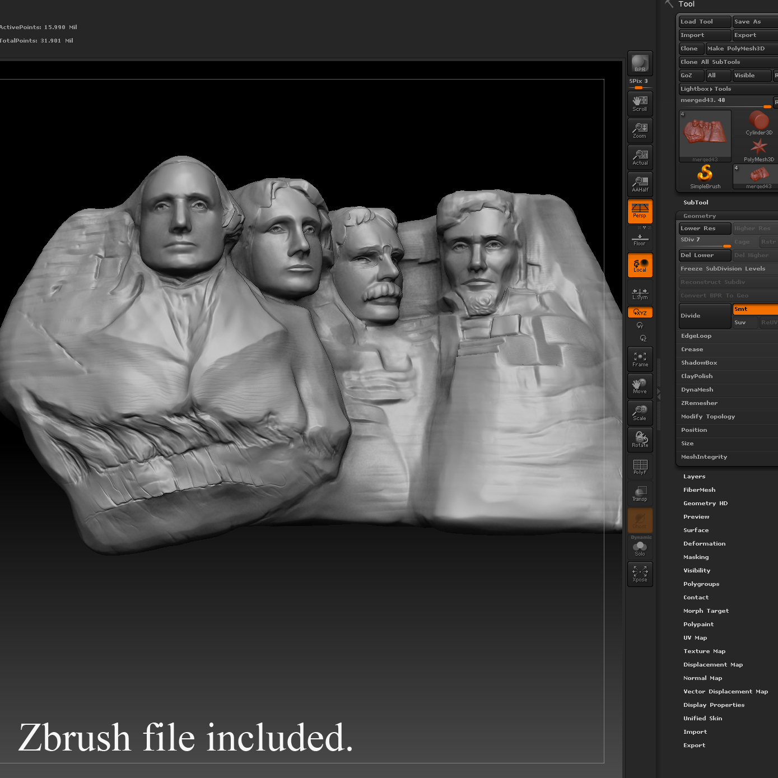Select the Cylinder3D tool

pos(758,123)
